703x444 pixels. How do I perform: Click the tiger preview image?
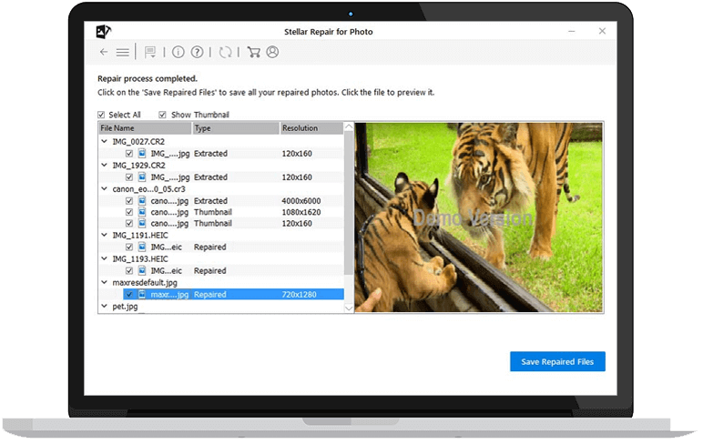click(x=478, y=217)
